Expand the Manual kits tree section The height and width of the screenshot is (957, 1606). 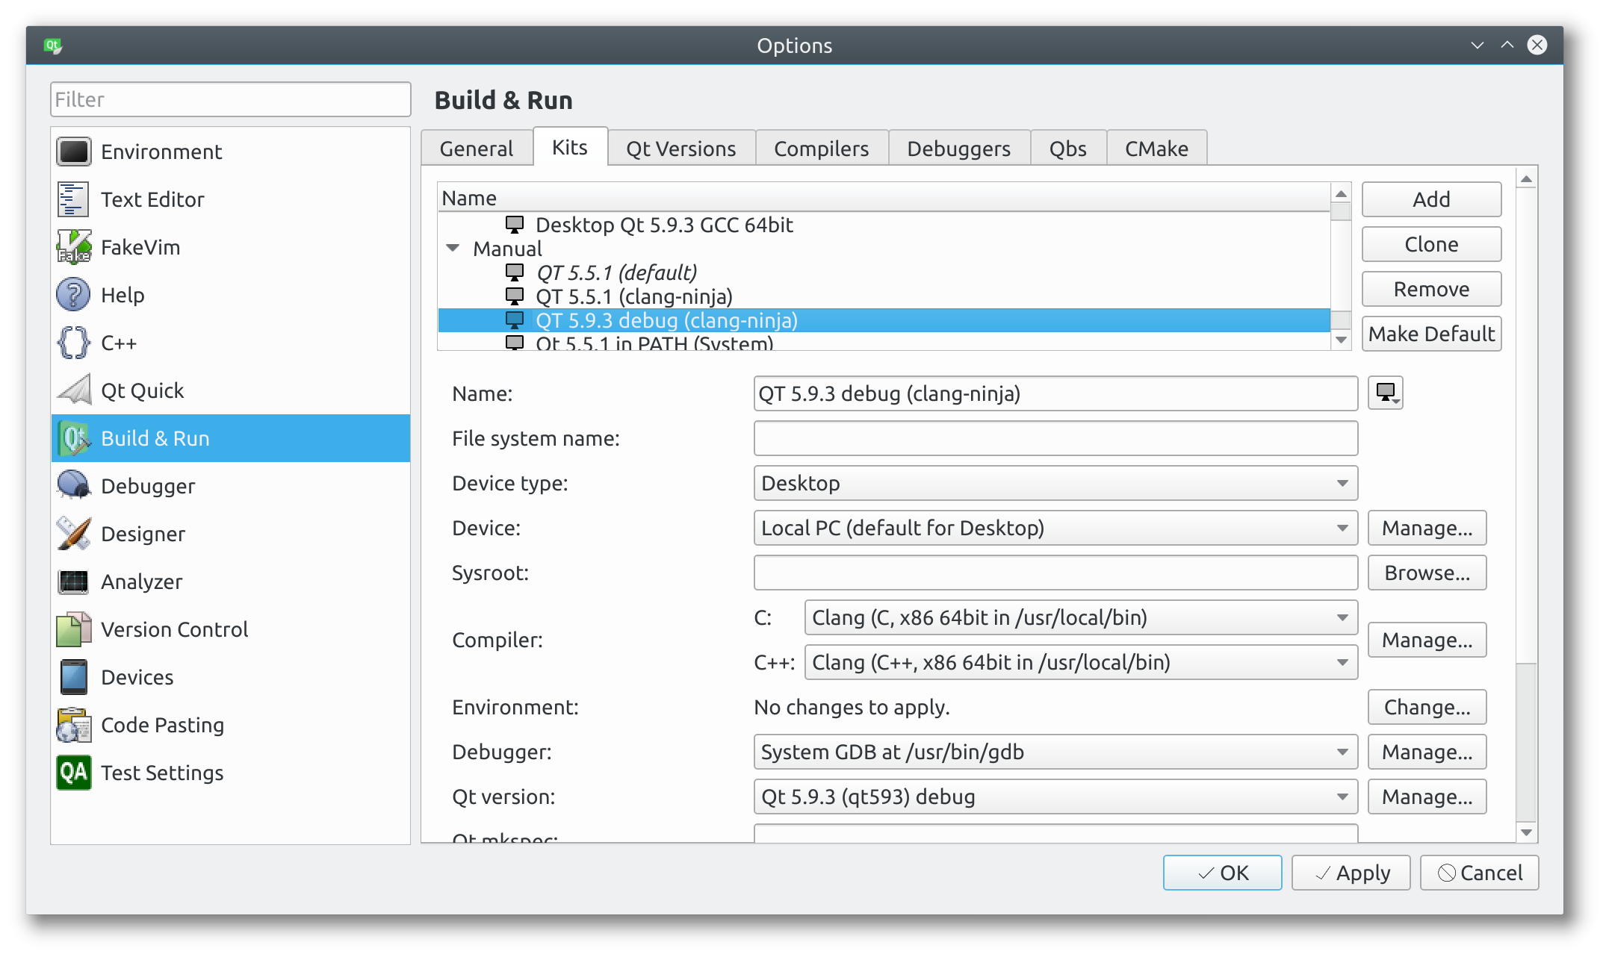[x=453, y=247]
